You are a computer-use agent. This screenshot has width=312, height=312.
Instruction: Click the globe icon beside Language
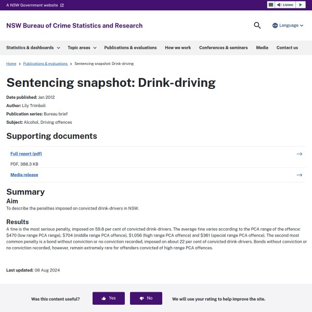click(x=275, y=25)
